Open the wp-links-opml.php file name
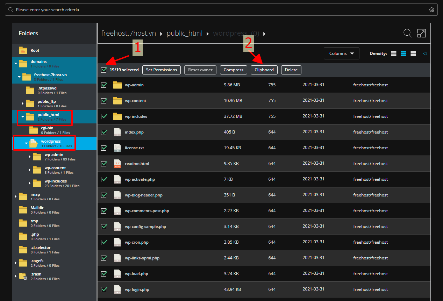Screen dimensions: 443x301 [142, 258]
